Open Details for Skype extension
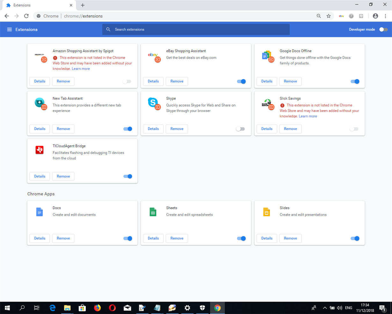 pyautogui.click(x=153, y=129)
